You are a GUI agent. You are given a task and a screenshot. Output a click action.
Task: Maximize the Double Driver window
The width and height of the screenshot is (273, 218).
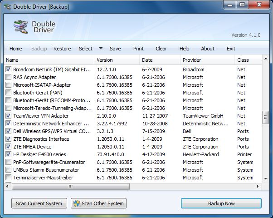(x=242, y=5)
